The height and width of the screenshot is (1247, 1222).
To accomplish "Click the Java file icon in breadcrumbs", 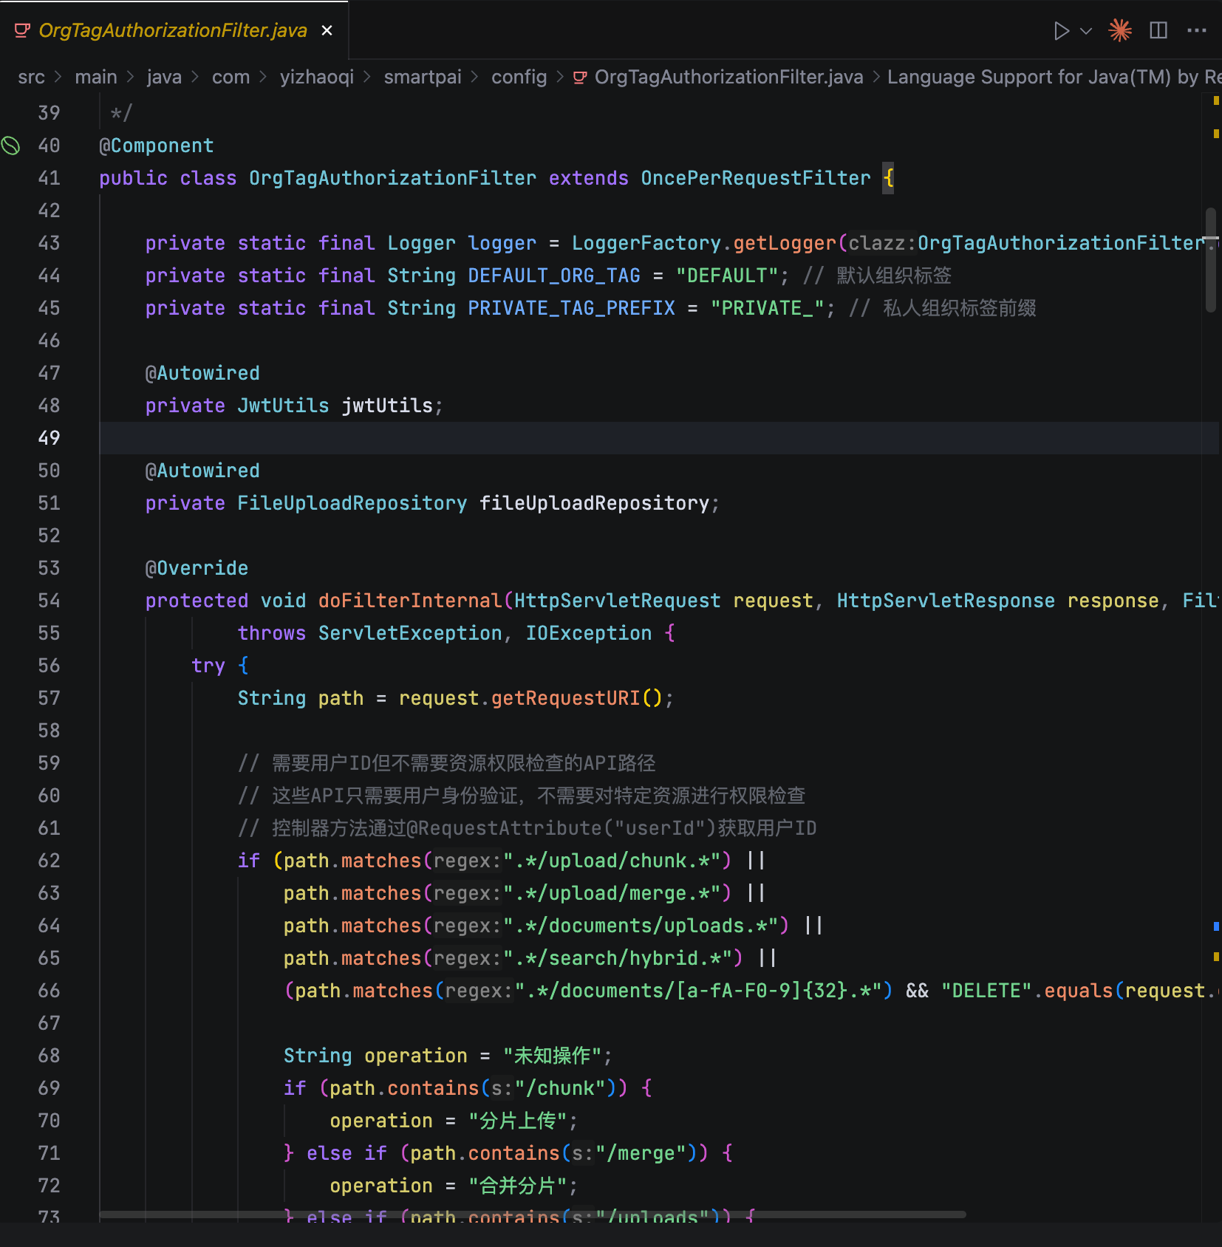I will [x=580, y=78].
